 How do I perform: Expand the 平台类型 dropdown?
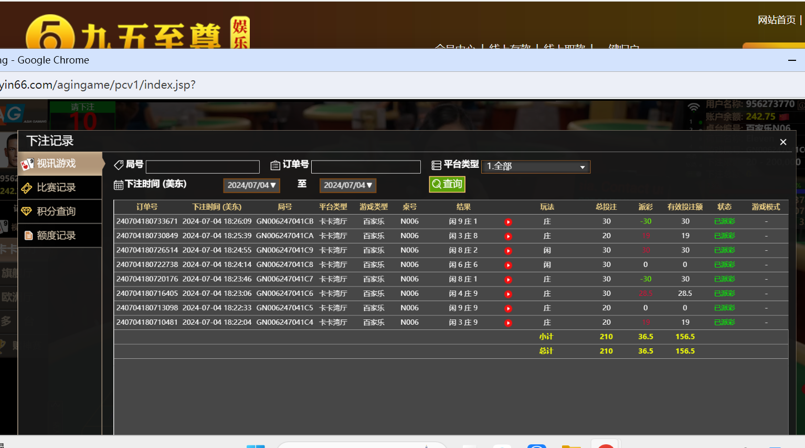pos(535,167)
